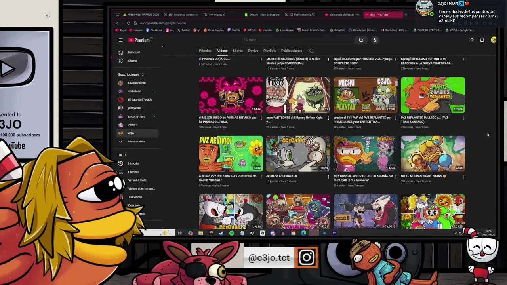The height and width of the screenshot is (285, 507).
Task: Open the Dank Memes bookmark
Action: pos(213,30)
